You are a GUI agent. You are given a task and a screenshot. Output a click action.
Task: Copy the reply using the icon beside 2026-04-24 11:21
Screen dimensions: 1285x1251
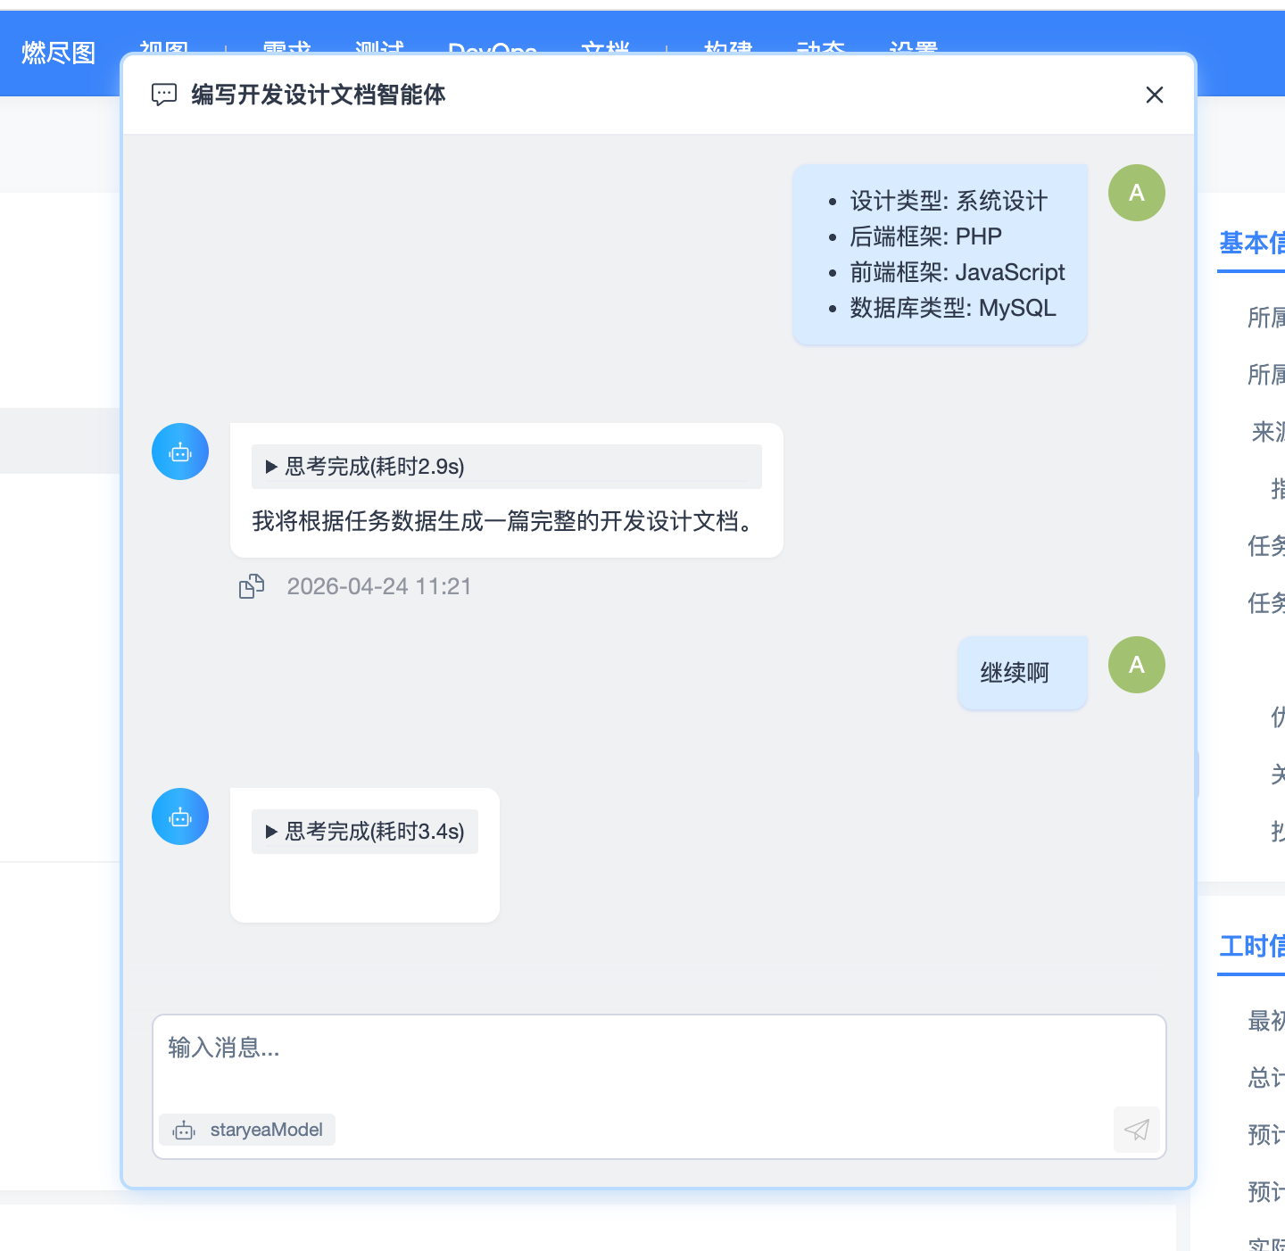pyautogui.click(x=252, y=586)
